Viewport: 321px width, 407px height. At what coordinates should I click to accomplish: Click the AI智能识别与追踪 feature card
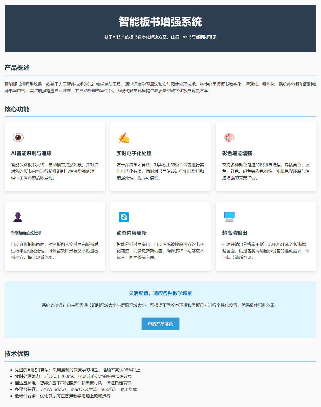pyautogui.click(x=55, y=157)
